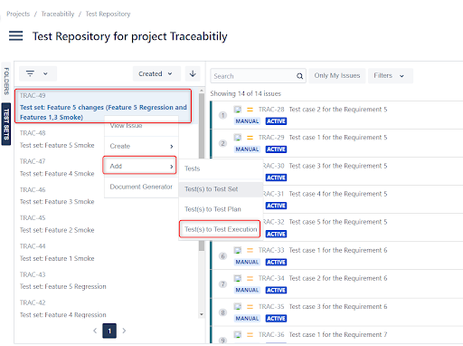Image resolution: width=463 pixels, height=346 pixels.
Task: Click the medium priority icon for TRAC-33
Action: click(x=250, y=250)
